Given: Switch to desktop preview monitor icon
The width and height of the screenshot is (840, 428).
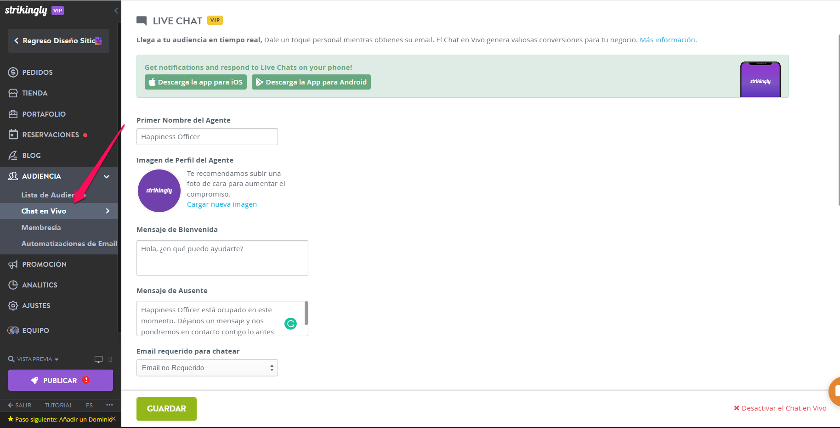Looking at the screenshot, I should 98,359.
